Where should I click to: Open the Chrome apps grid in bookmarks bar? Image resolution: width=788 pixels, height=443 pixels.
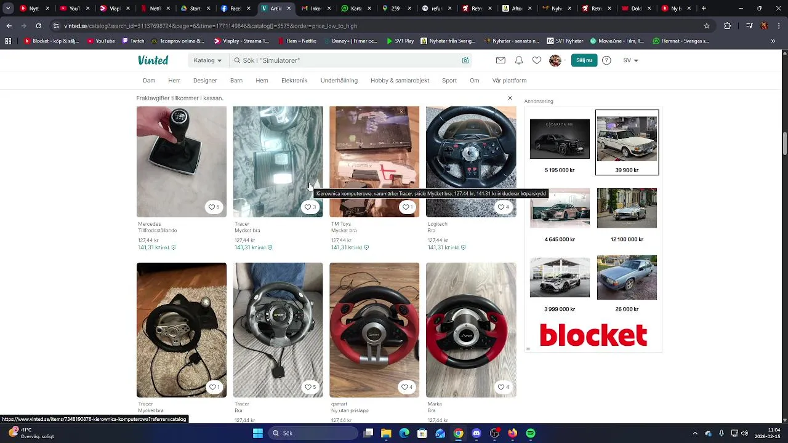[x=8, y=41]
